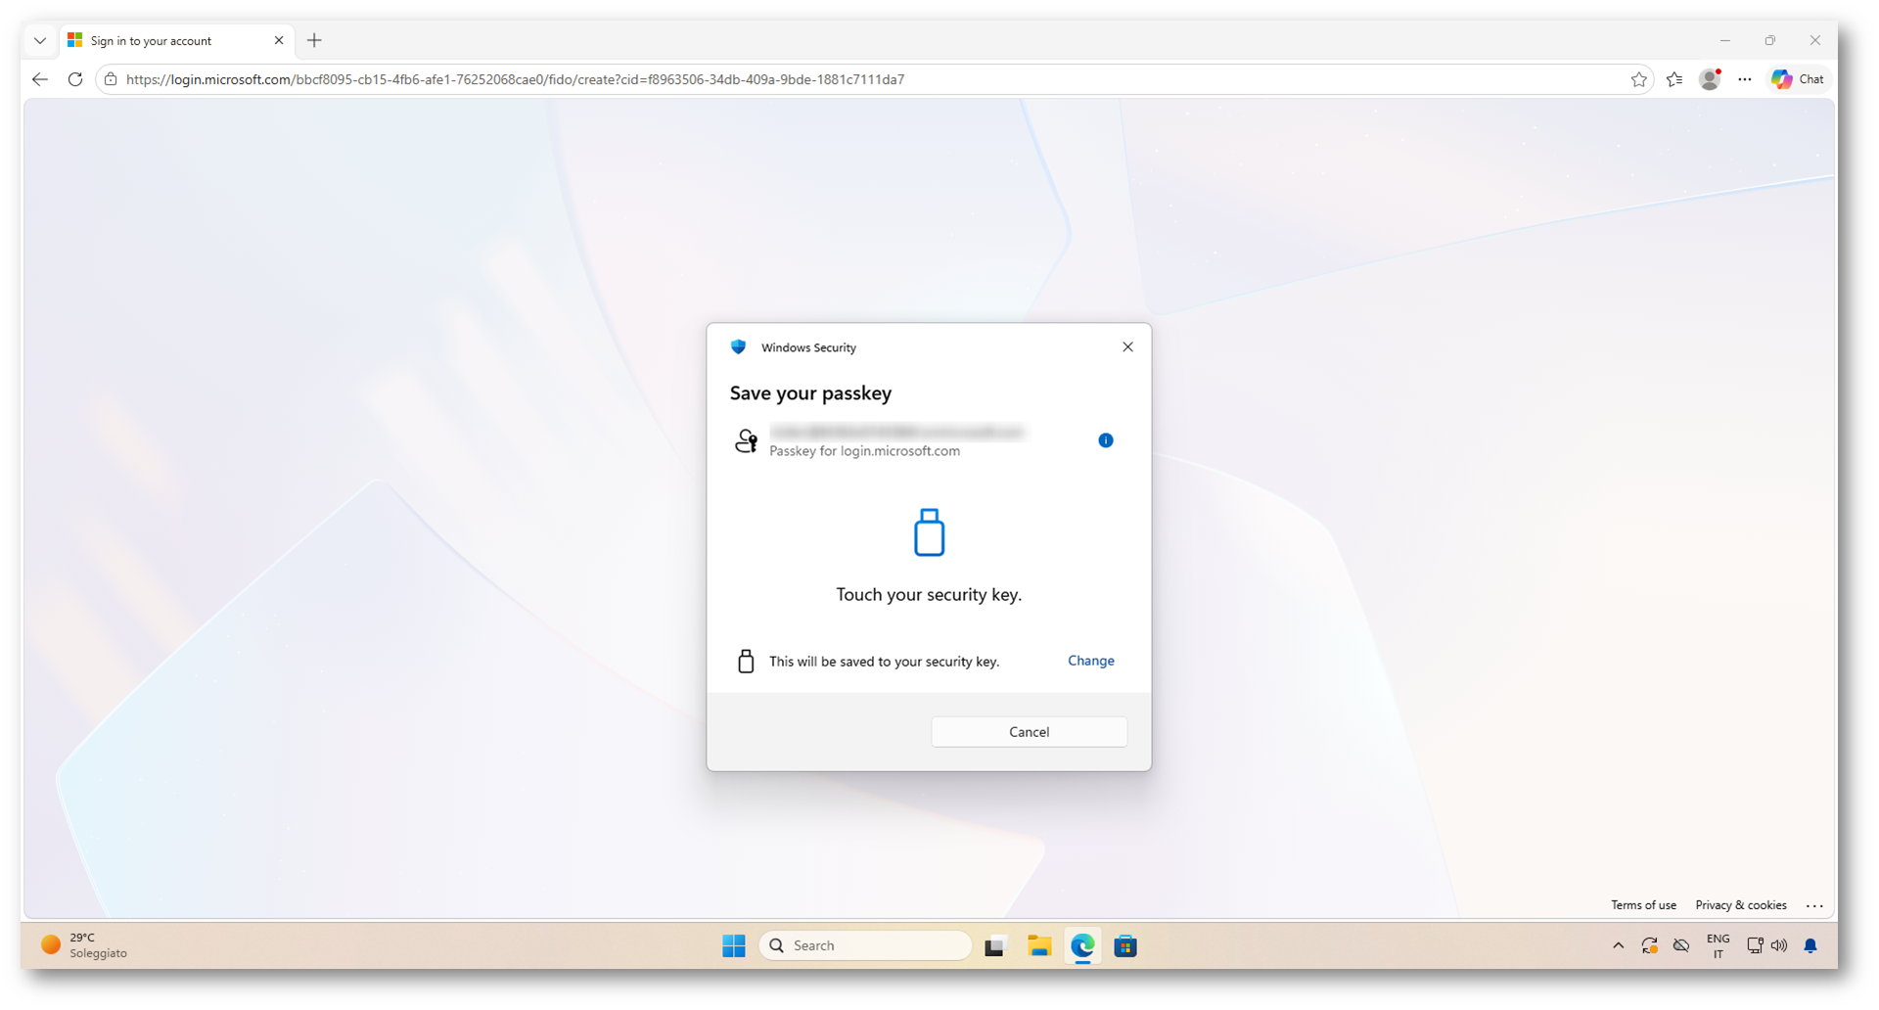1879x1010 pixels.
Task: Click the 'Touch your security key.' text
Action: (929, 595)
